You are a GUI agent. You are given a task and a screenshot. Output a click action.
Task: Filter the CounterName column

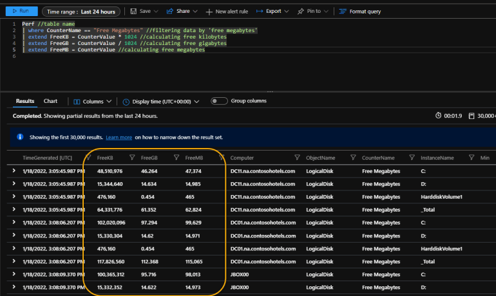[410, 158]
